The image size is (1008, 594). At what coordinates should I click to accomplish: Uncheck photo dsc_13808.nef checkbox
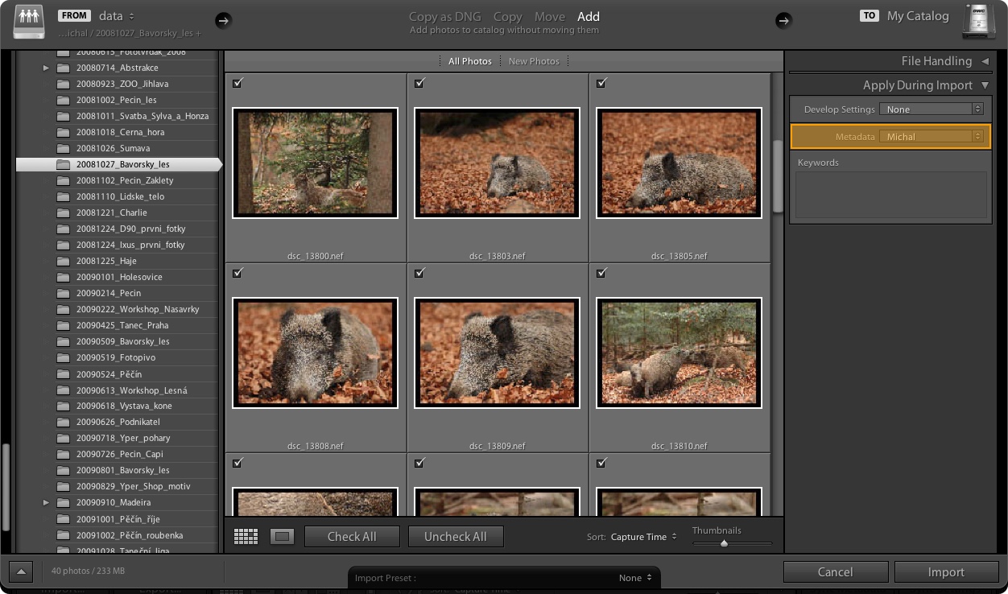[238, 273]
